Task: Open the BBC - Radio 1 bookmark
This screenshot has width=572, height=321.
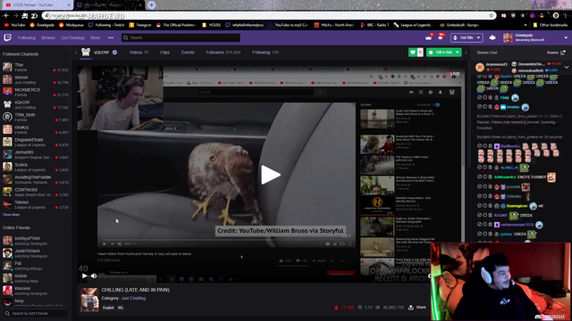Action: click(x=374, y=25)
